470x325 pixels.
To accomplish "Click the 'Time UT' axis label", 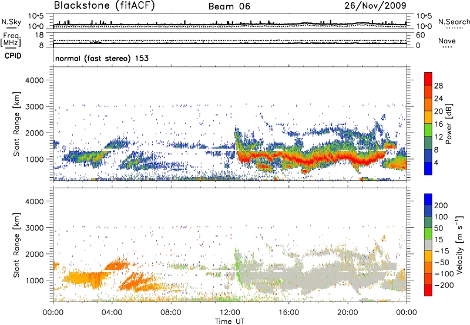I will pos(230,321).
